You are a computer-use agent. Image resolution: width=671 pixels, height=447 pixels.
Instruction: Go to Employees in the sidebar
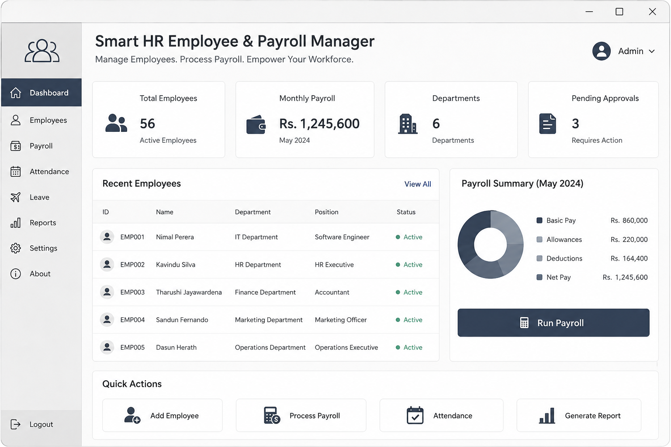pyautogui.click(x=41, y=120)
